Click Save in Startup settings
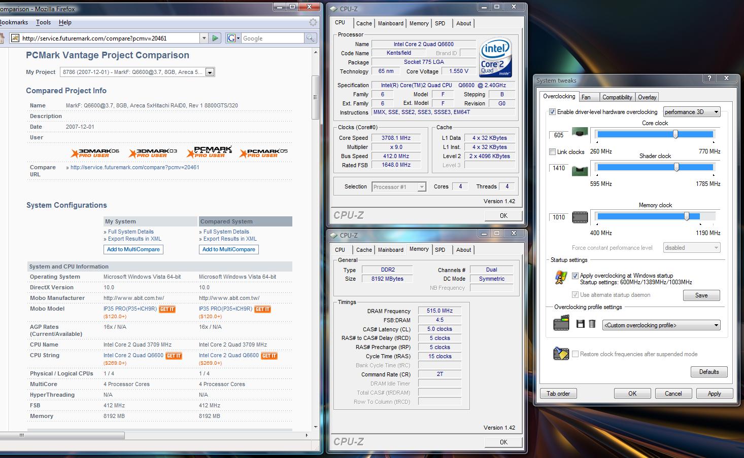This screenshot has height=458, width=744. (701, 295)
